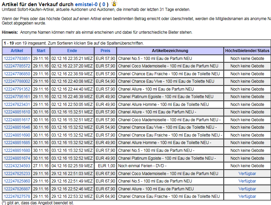This screenshot has height=205, width=271.
Task: Click Verfügbar for item 122247825233
Action: click(247, 173)
